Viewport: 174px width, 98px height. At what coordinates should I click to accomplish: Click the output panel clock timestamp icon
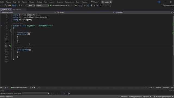pos(69,94)
